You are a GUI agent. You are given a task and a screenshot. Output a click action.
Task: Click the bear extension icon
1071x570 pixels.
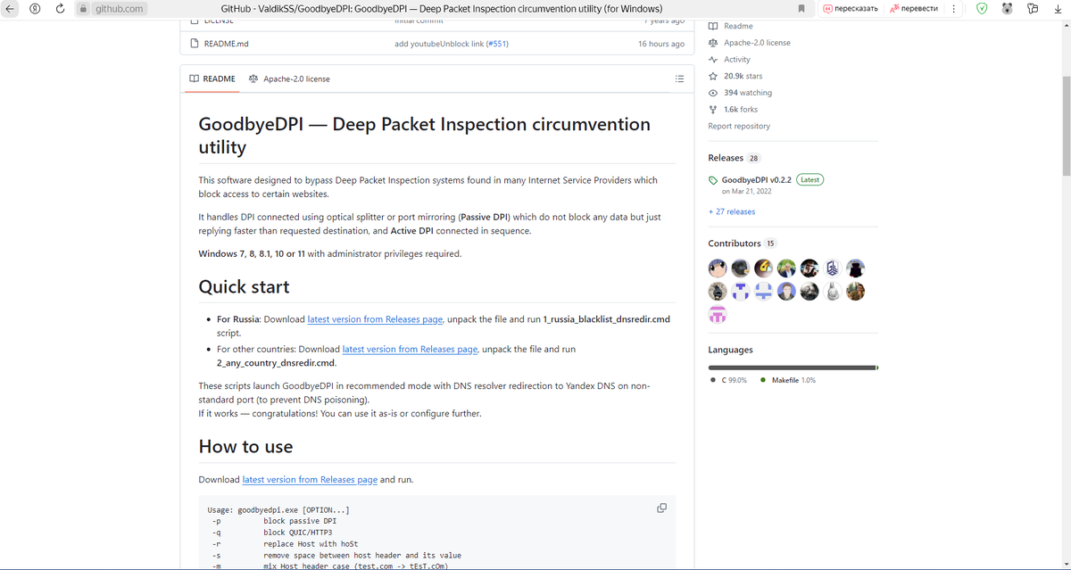tap(1007, 9)
